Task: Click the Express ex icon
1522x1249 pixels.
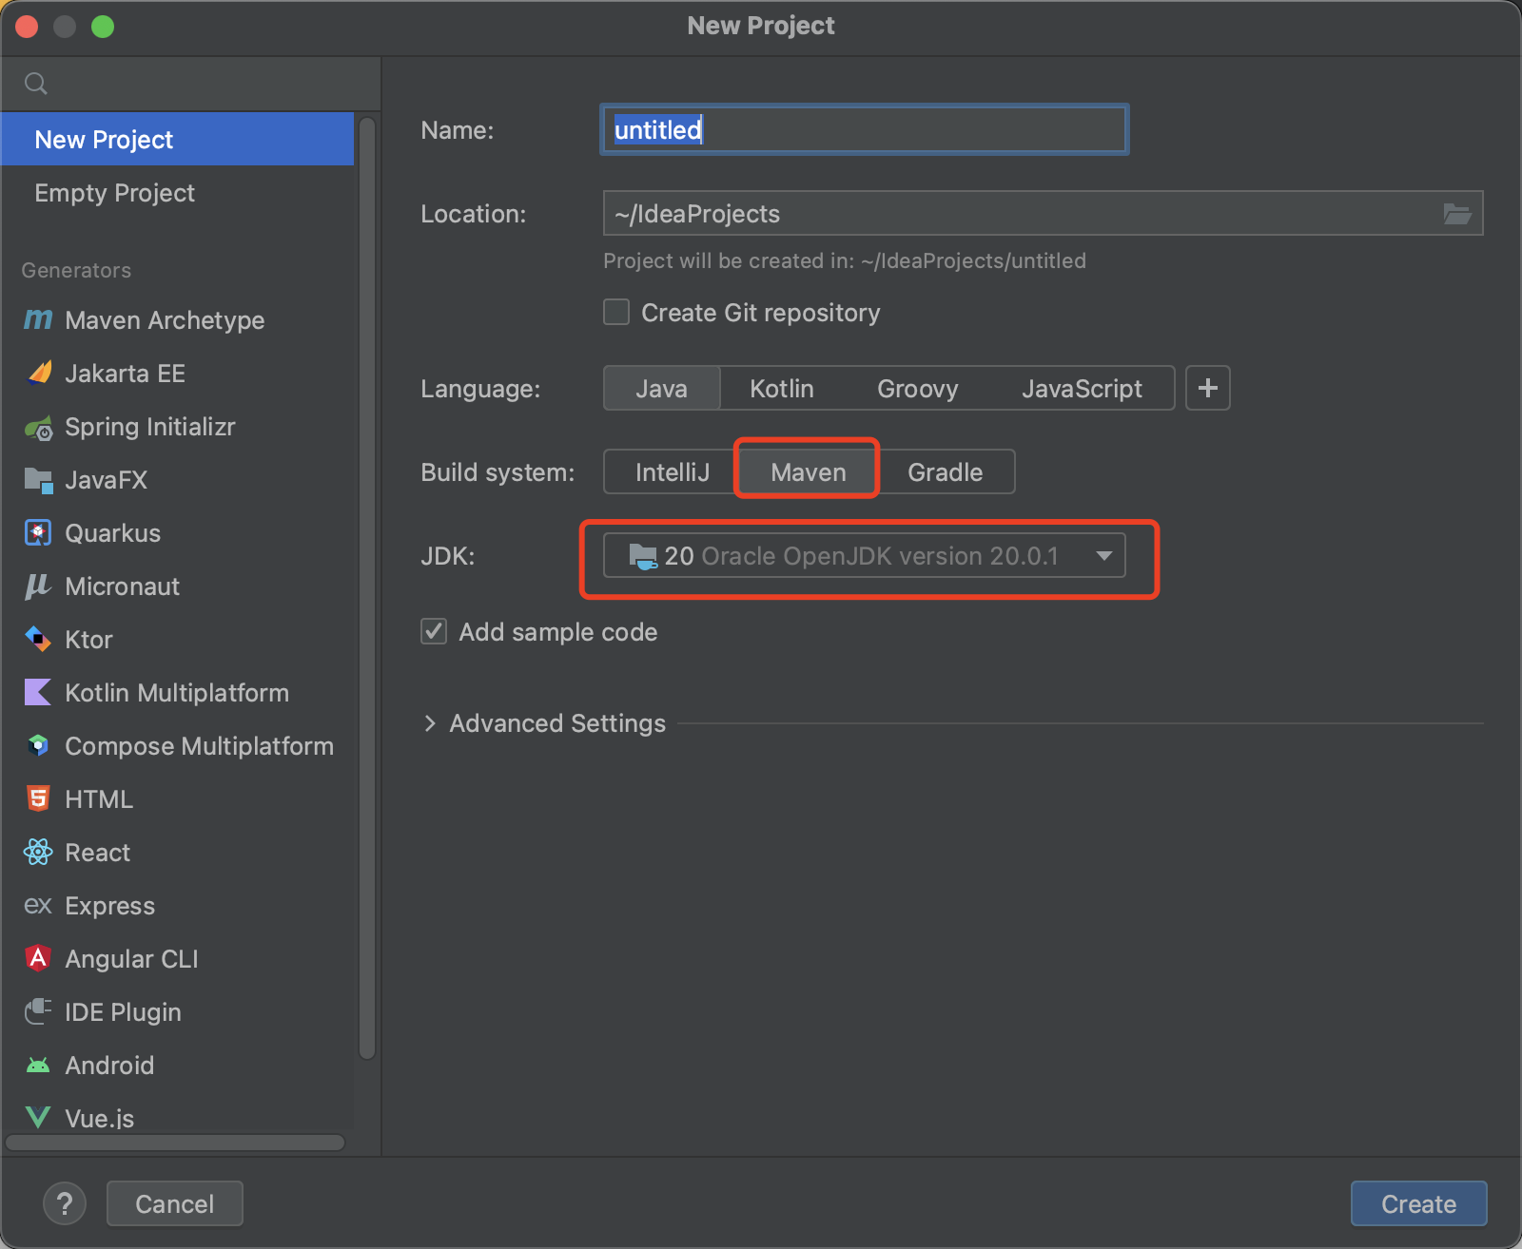Action: click(38, 906)
